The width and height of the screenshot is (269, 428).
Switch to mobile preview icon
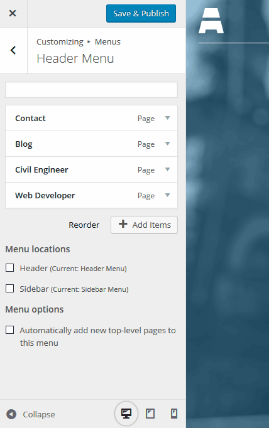174,414
